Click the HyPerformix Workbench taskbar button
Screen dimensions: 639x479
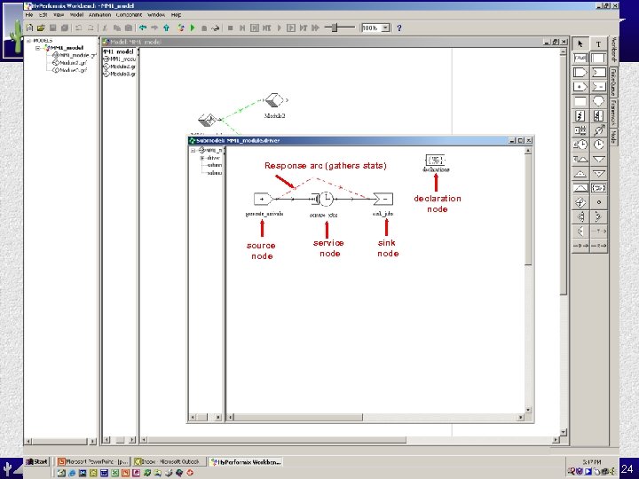tap(245, 462)
